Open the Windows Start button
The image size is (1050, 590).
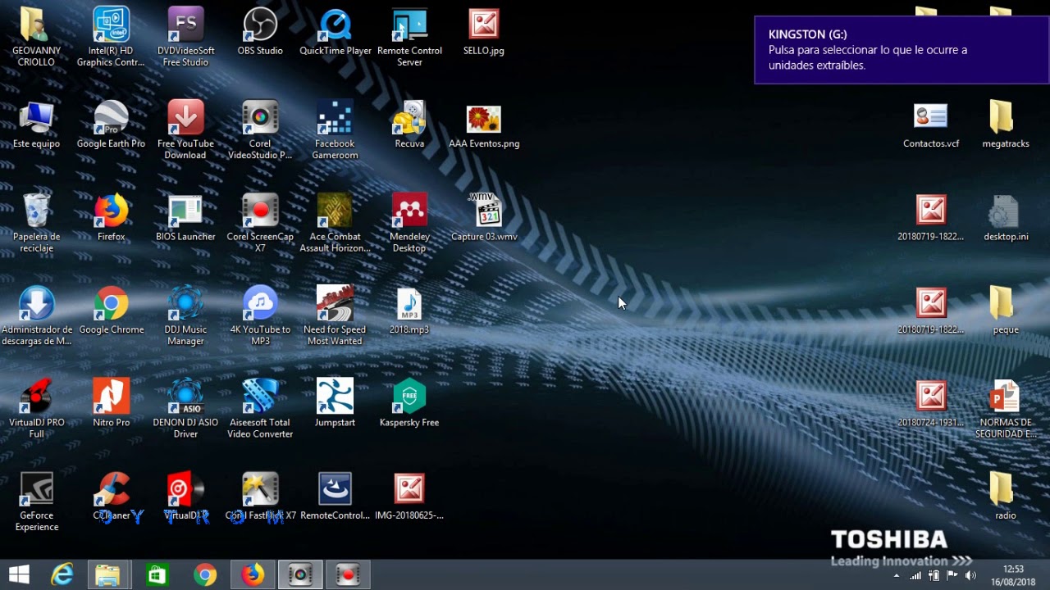pyautogui.click(x=19, y=574)
